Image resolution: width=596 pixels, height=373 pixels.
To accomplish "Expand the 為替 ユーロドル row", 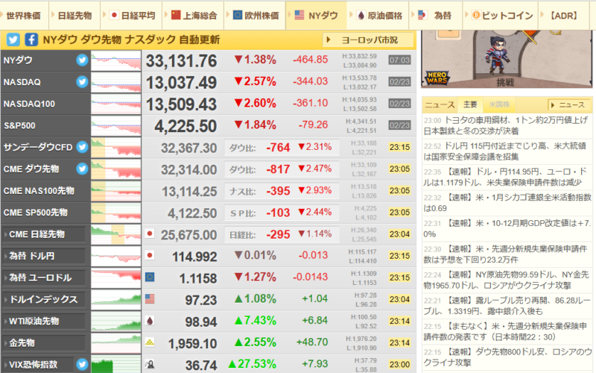I will tap(44, 278).
